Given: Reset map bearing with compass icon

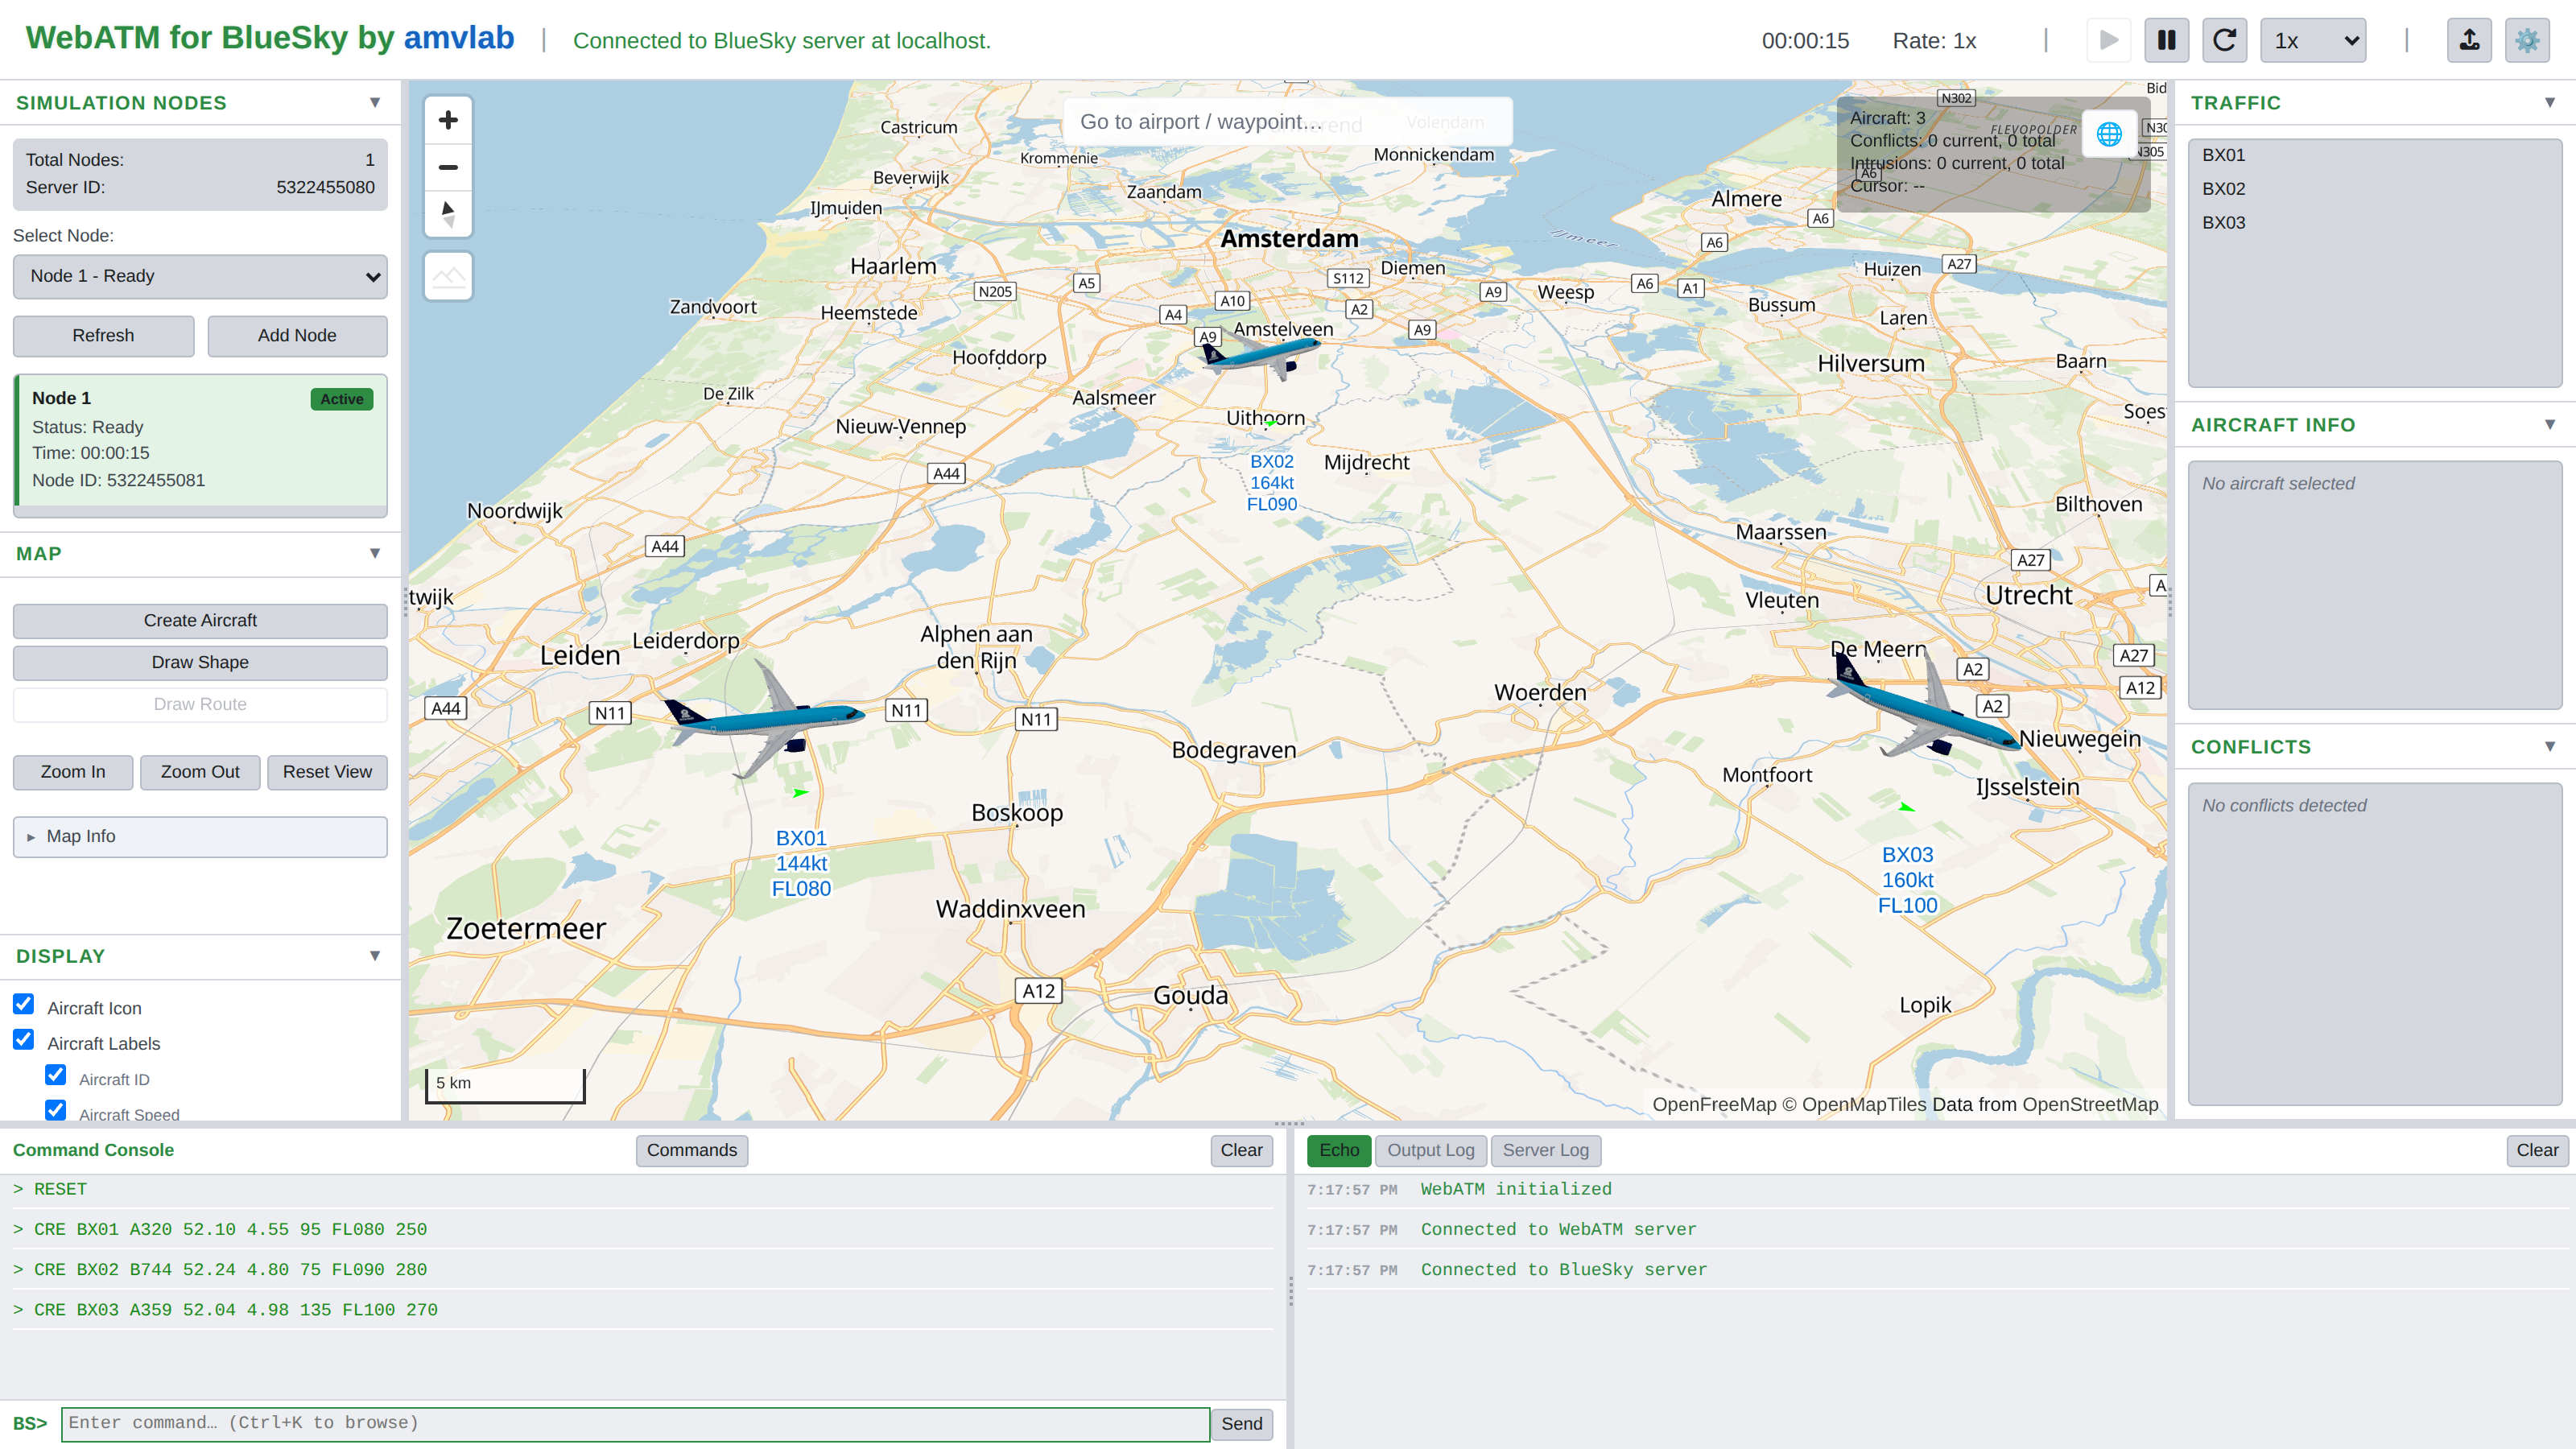Looking at the screenshot, I should pyautogui.click(x=448, y=213).
